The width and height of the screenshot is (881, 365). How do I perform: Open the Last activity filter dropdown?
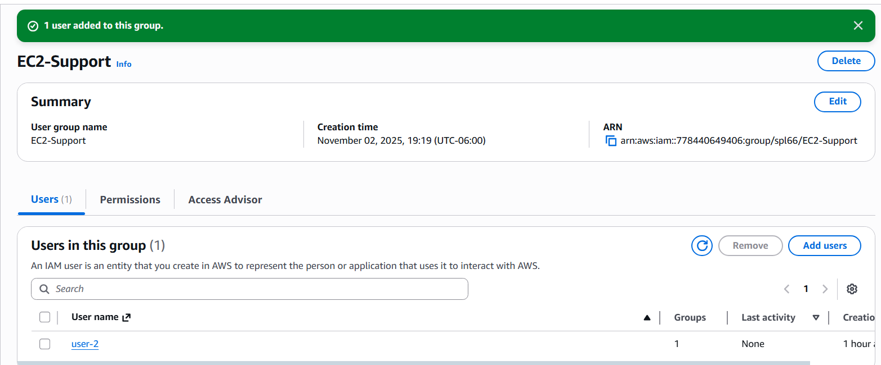pyautogui.click(x=816, y=317)
